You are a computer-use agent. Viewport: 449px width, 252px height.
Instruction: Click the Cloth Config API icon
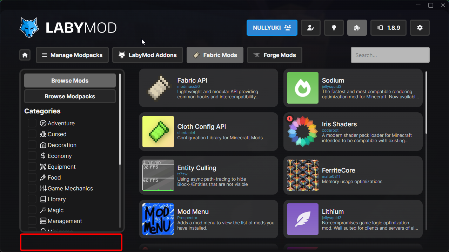(158, 132)
